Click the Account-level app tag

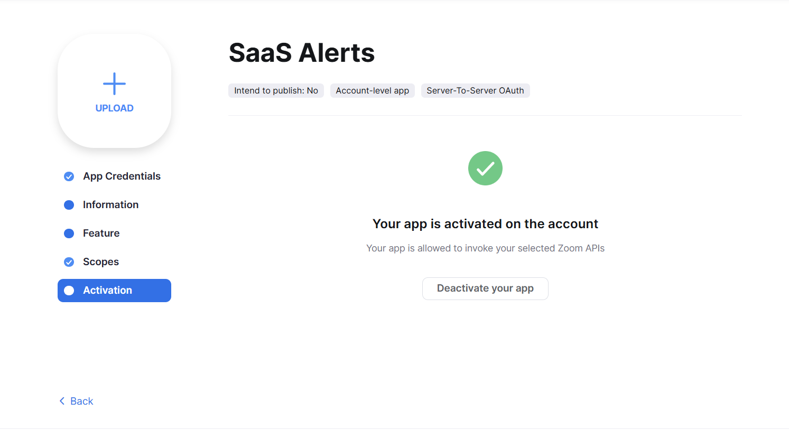(373, 91)
